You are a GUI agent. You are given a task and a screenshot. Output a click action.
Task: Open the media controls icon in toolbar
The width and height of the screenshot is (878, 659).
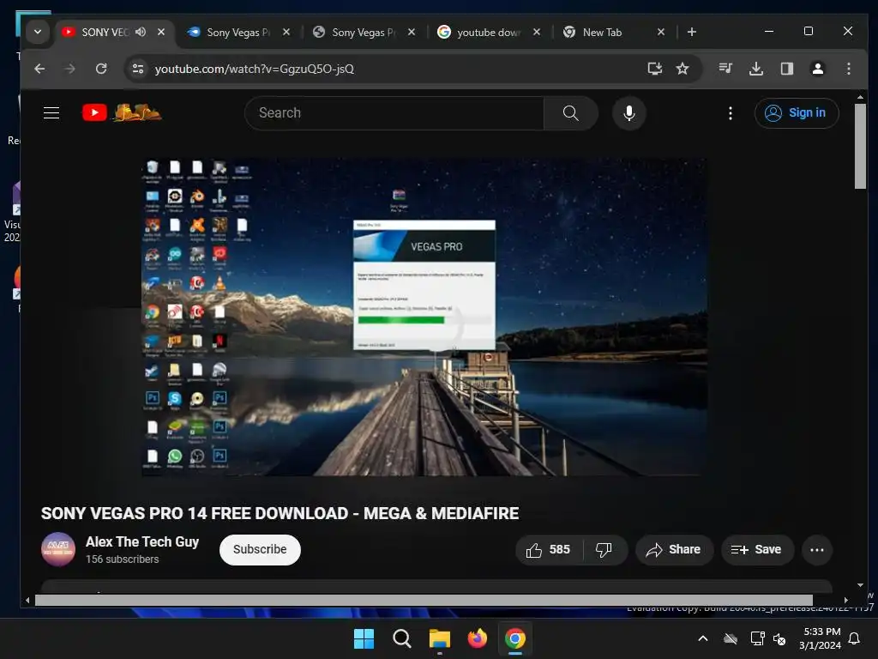click(725, 69)
